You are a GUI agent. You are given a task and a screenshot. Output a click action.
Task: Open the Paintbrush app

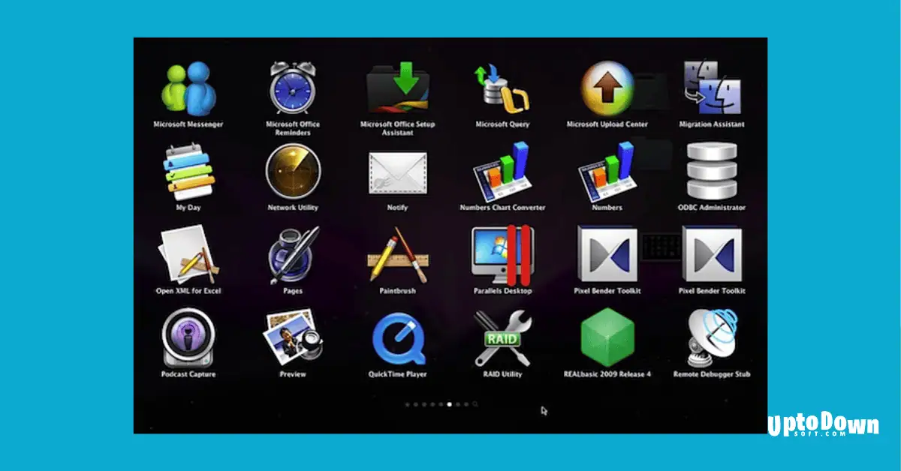[396, 255]
